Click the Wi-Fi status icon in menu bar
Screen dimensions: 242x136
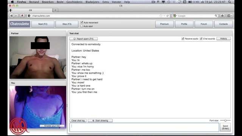point(179,2)
